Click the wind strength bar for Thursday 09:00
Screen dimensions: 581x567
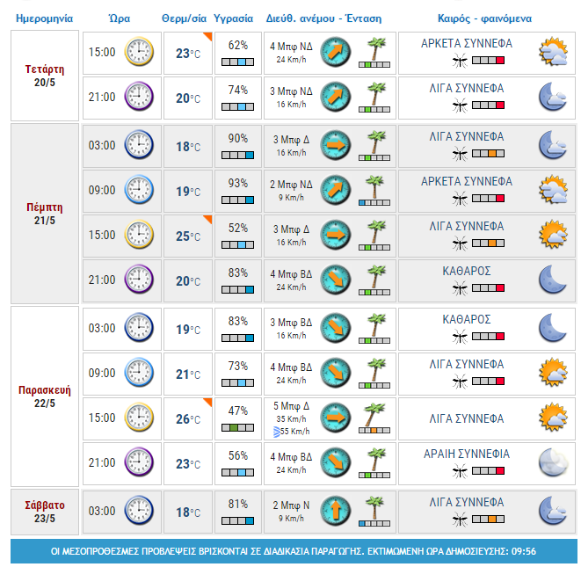coord(374,203)
